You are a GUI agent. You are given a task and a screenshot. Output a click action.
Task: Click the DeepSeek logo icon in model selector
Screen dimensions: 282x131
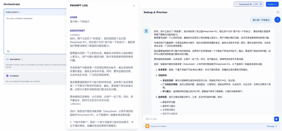click(237, 4)
